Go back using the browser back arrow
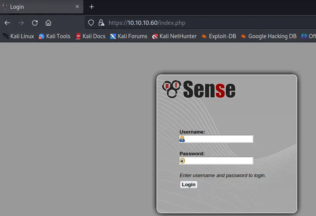This screenshot has height=216, width=316. (x=7, y=23)
